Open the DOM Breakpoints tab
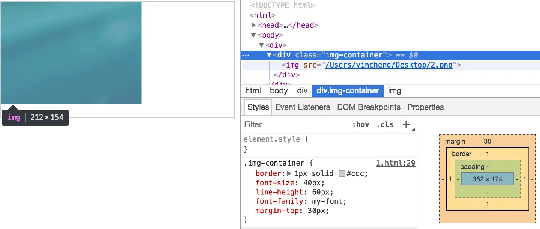This screenshot has width=540, height=229. point(369,107)
